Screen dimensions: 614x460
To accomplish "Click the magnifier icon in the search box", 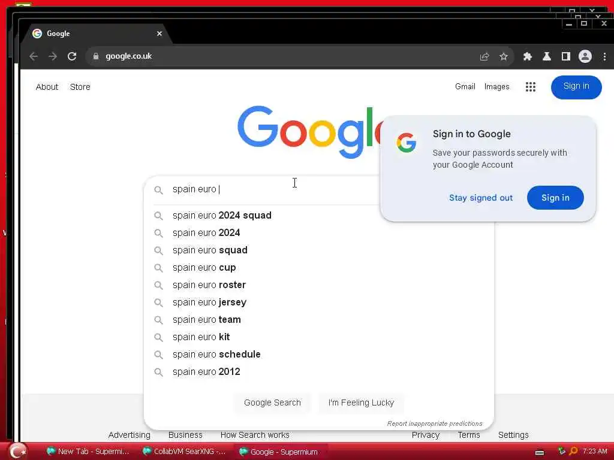I will (158, 190).
